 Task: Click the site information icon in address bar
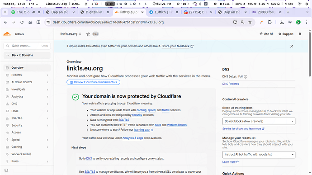48,22
